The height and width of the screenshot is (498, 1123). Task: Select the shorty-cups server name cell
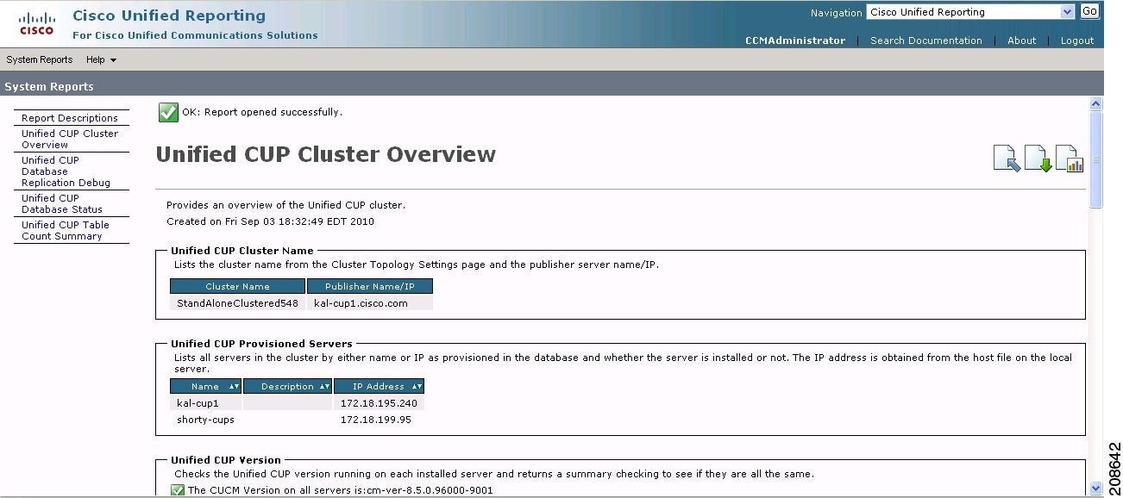tap(205, 420)
